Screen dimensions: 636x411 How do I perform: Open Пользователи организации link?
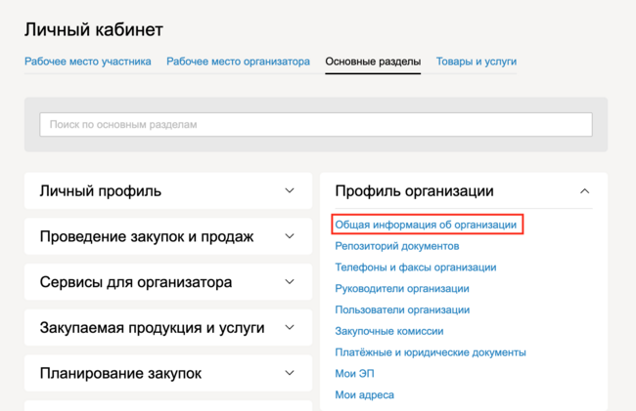point(402,309)
